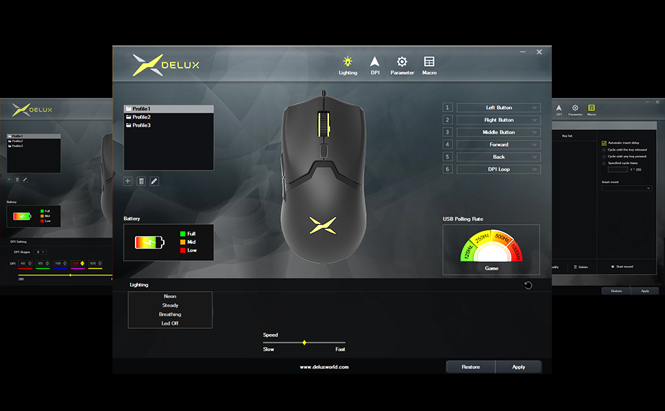The image size is (665, 411).
Task: Select Profile2 in left background window
Action: (x=34, y=141)
